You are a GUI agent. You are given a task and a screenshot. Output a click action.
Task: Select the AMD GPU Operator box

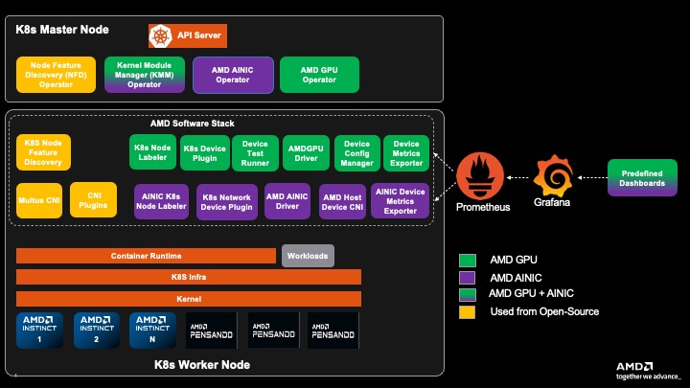point(319,75)
